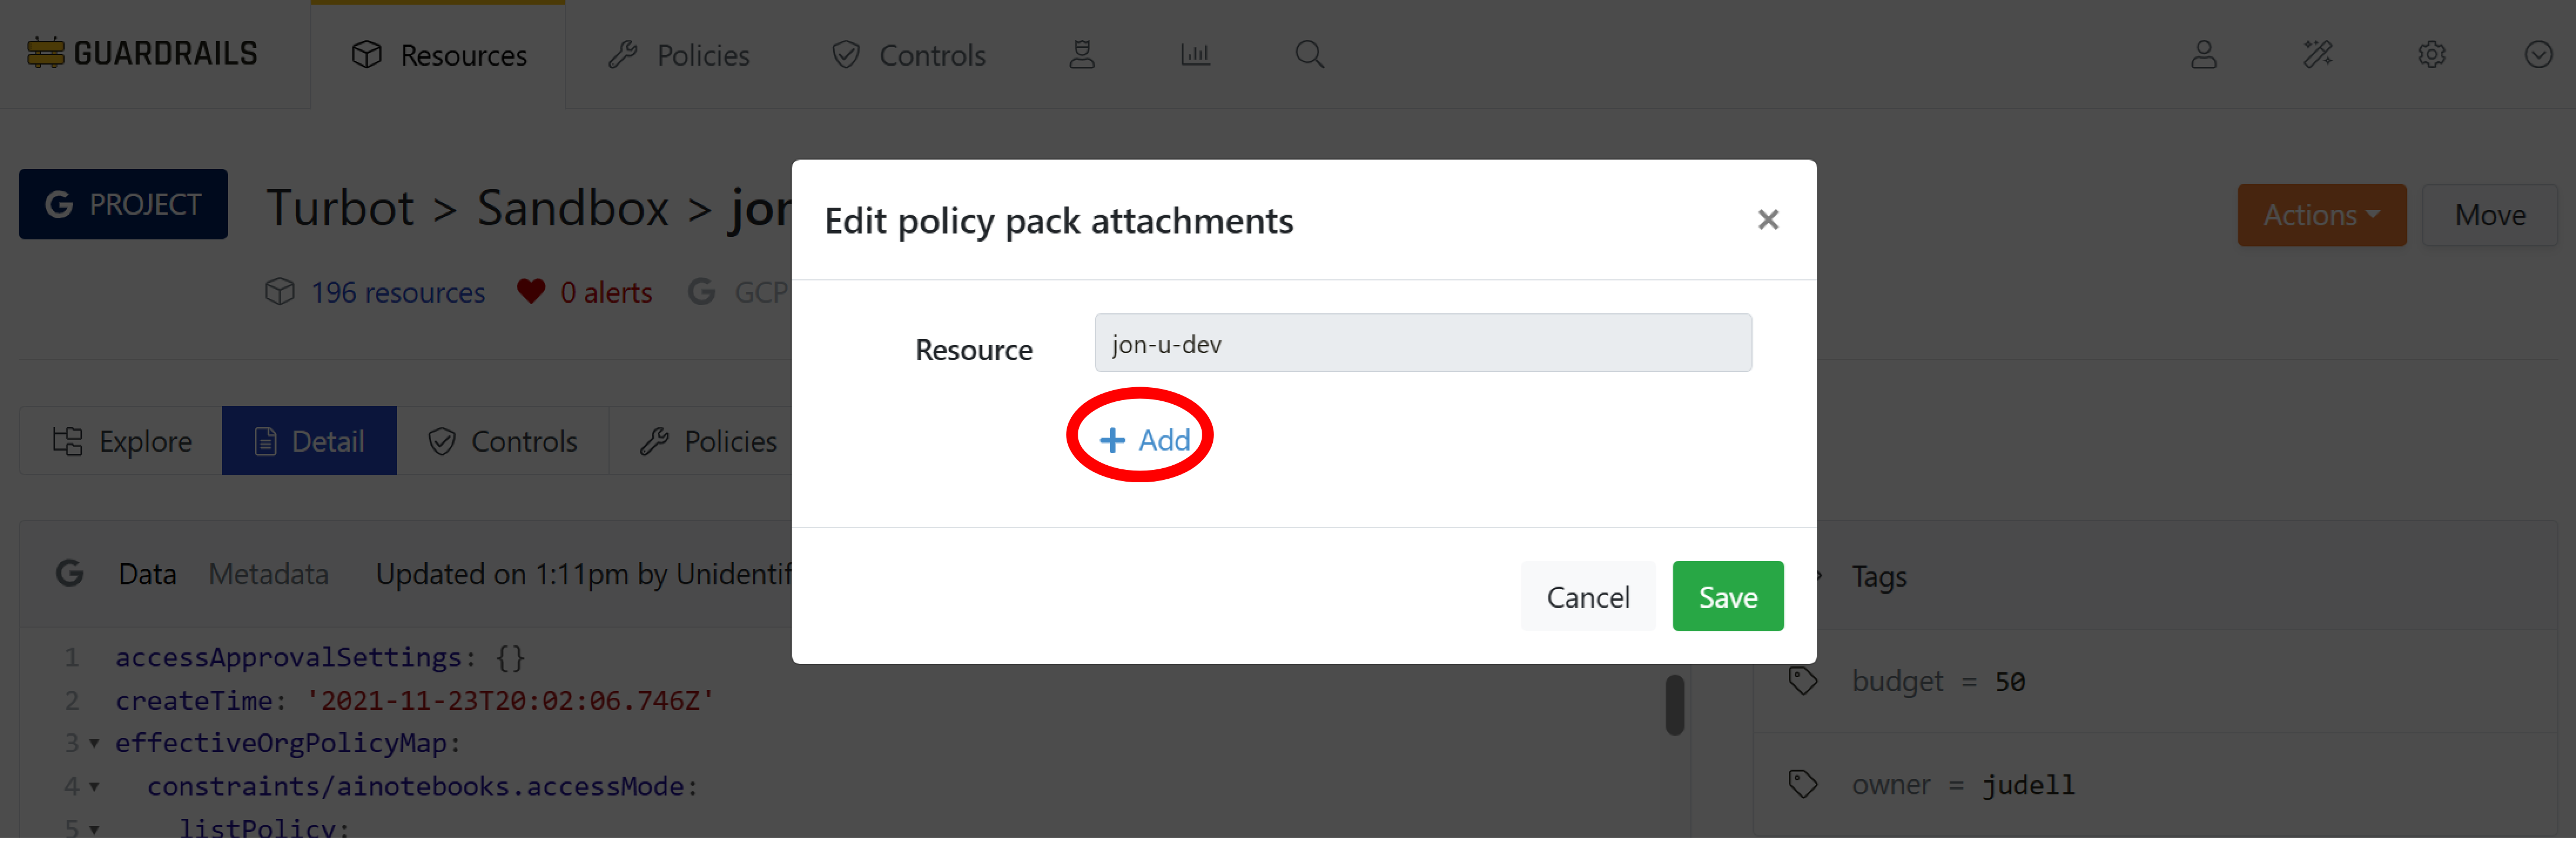Open the settings gear icon
This screenshot has width=2576, height=853.
(x=2431, y=54)
